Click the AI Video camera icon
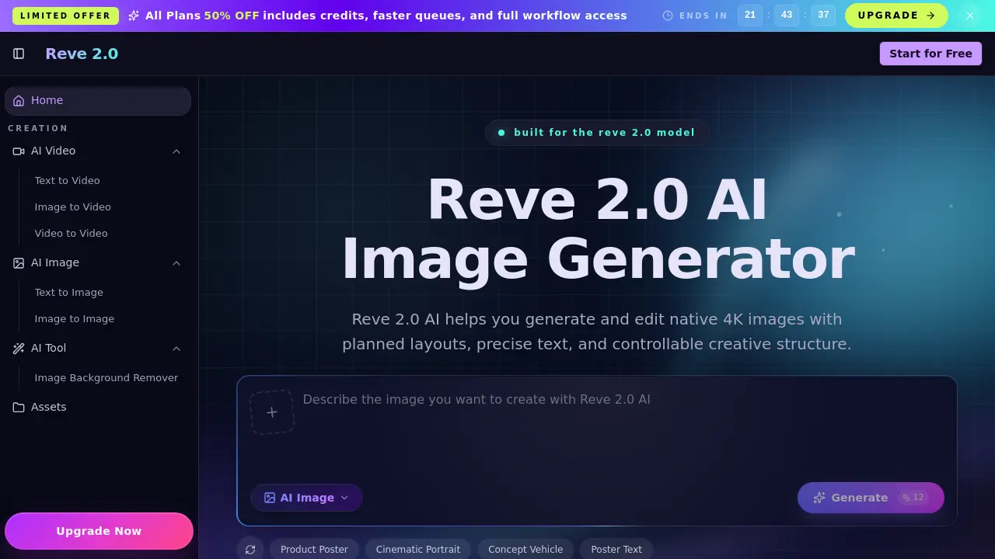Viewport: 995px width, 559px height. (19, 151)
